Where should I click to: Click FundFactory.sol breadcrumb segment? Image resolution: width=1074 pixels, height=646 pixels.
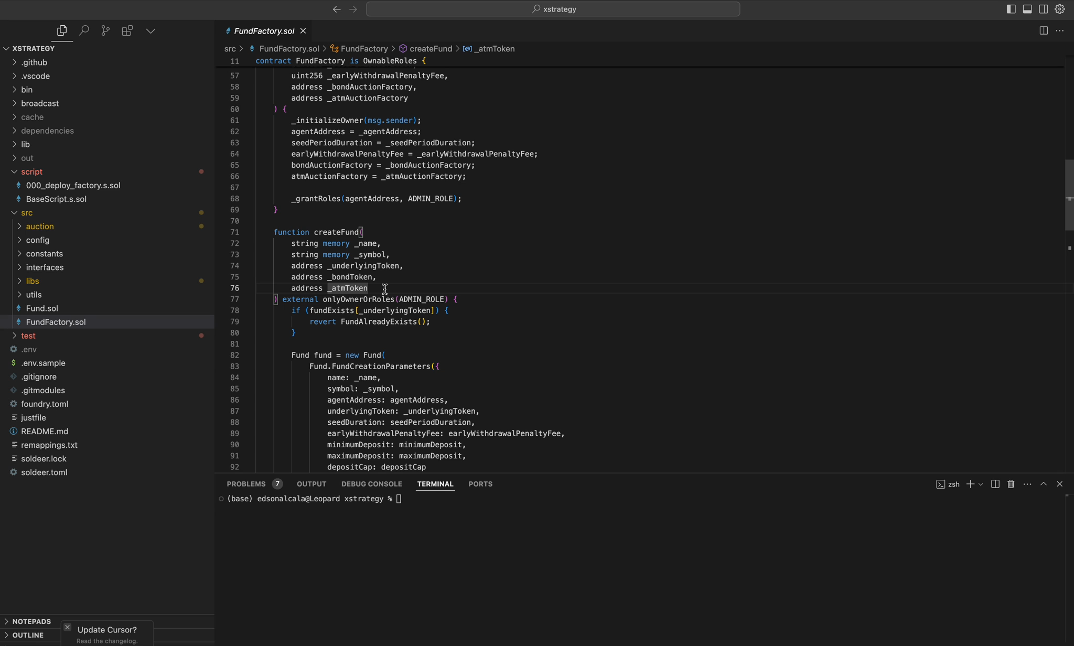pos(289,49)
